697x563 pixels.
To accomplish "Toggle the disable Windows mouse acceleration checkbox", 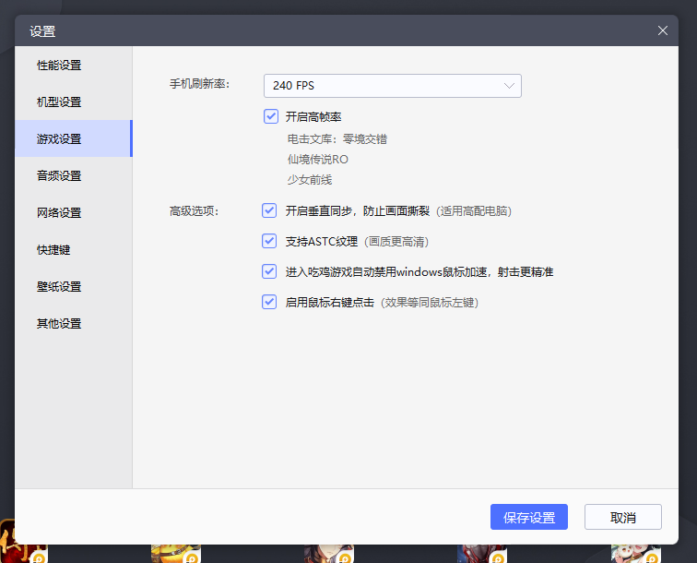I will pyautogui.click(x=269, y=271).
